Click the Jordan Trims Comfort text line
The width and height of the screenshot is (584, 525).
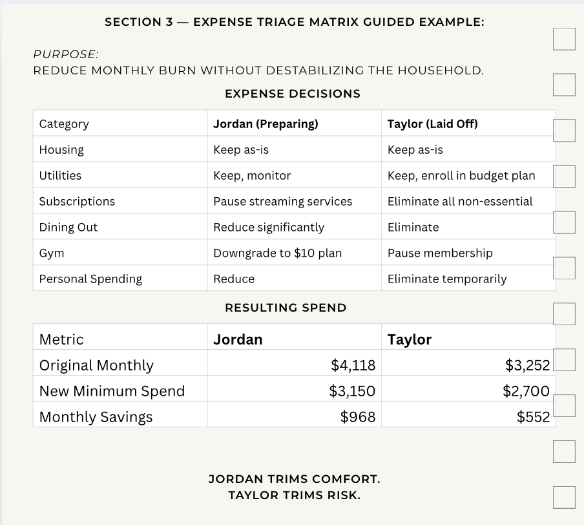point(294,479)
